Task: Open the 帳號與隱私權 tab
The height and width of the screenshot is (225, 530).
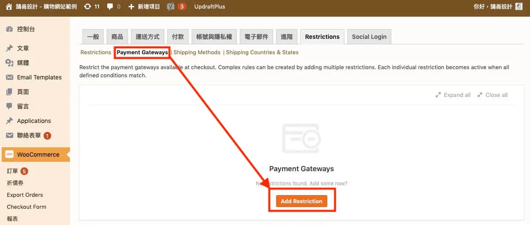Action: click(214, 37)
